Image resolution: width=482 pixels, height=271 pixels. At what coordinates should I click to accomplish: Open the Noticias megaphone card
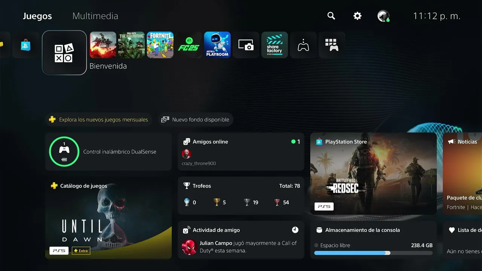pyautogui.click(x=462, y=174)
